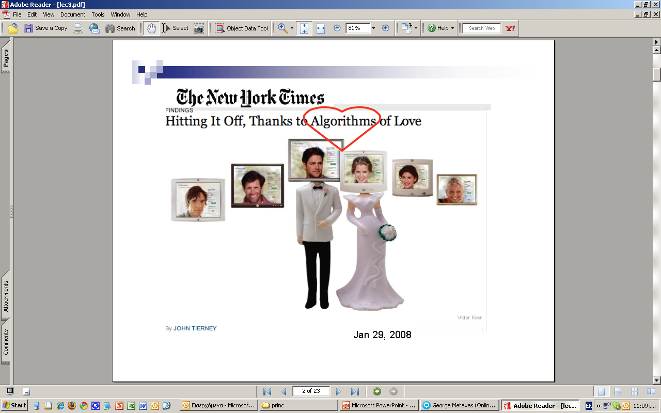This screenshot has width=661, height=413.
Task: Open the Help toolbar button
Action: (438, 28)
